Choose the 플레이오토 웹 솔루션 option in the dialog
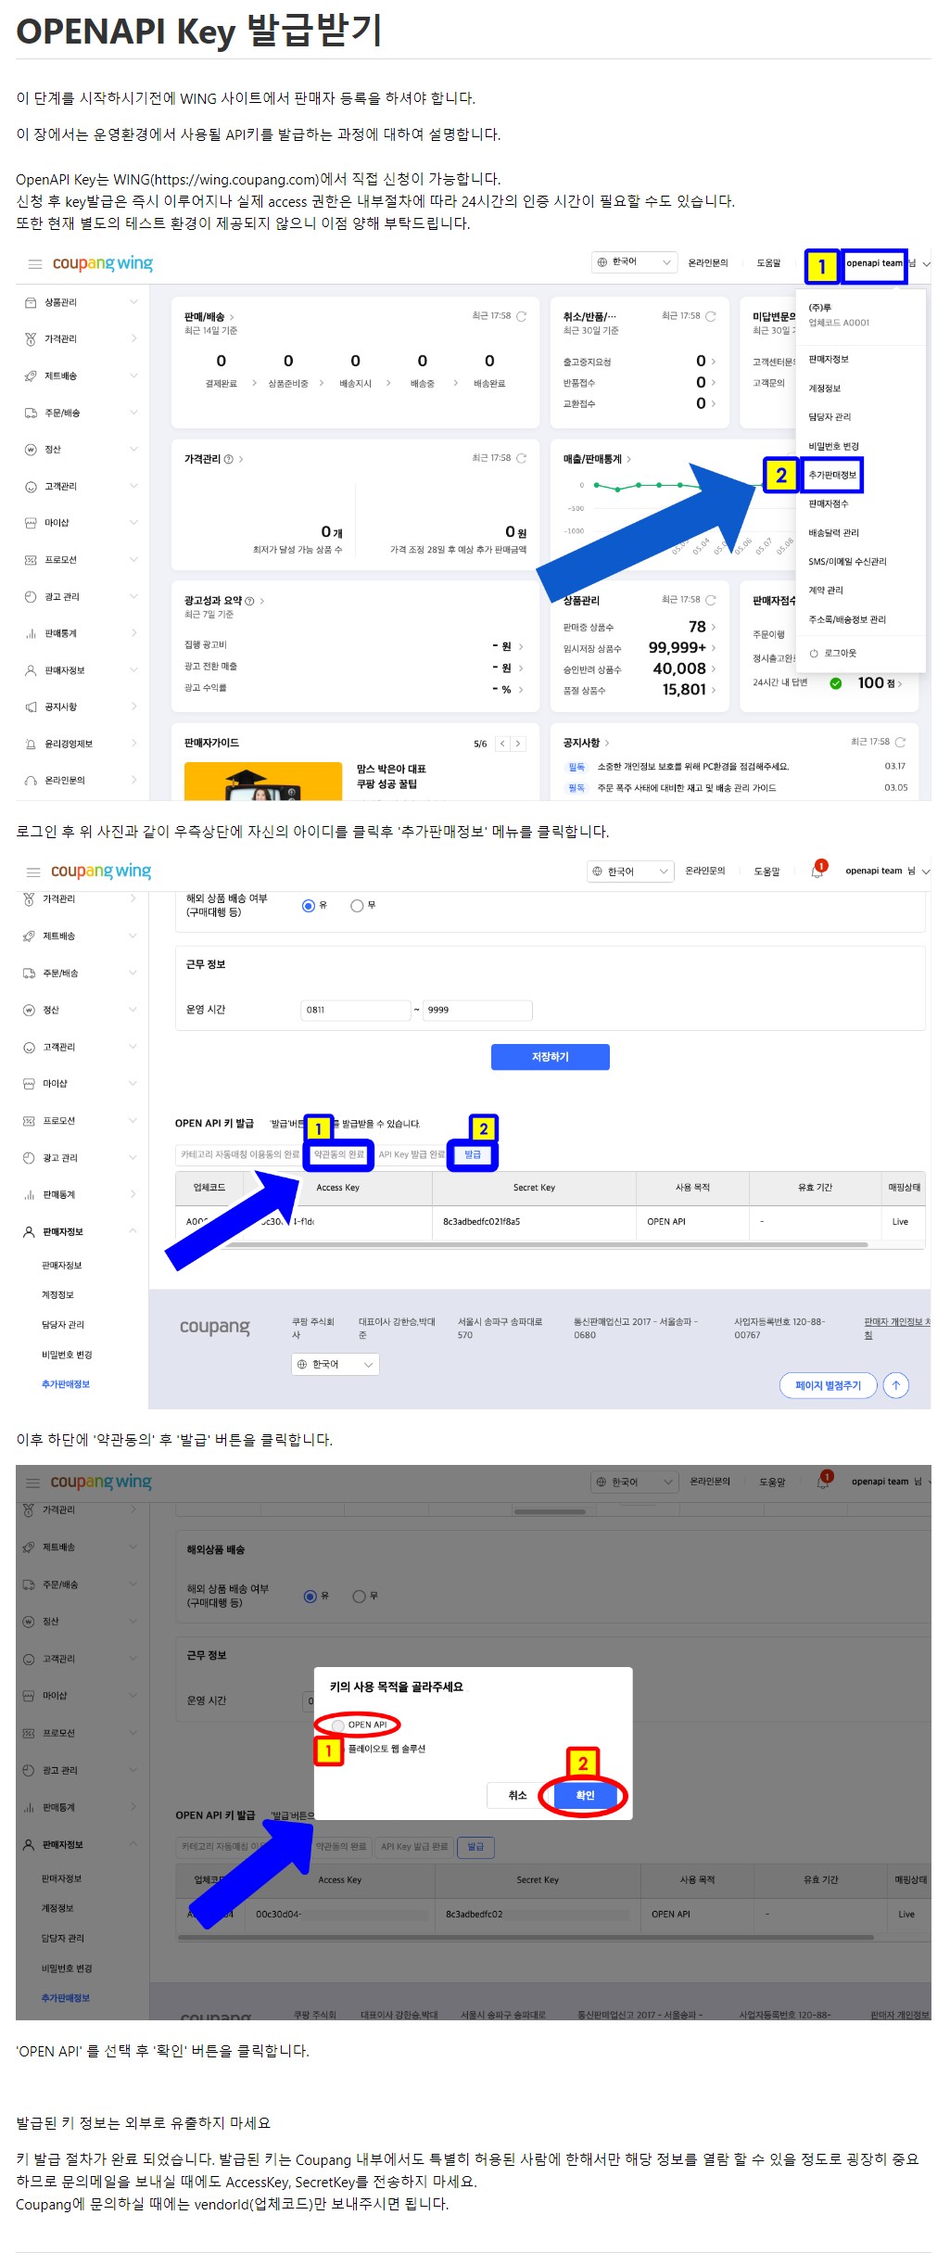Image resolution: width=950 pixels, height=2266 pixels. [386, 1749]
